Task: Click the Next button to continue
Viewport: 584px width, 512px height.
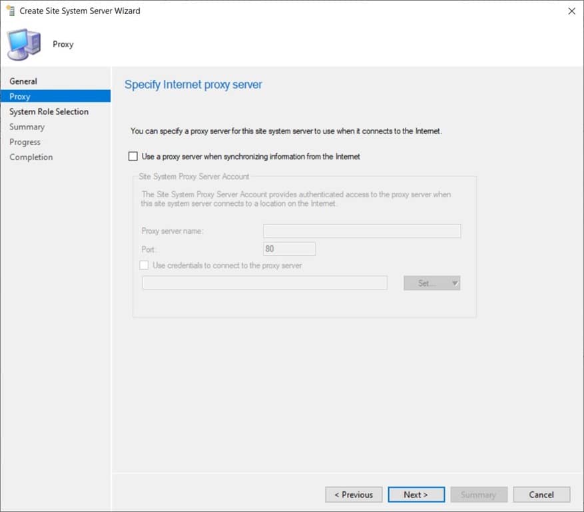Action: pyautogui.click(x=416, y=495)
